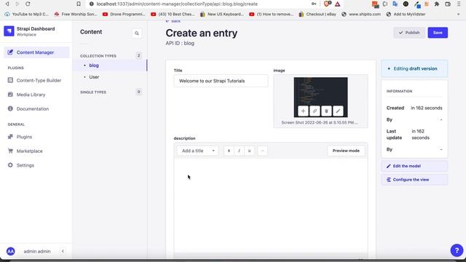Open Drone Programmi... bookmark

click(124, 14)
